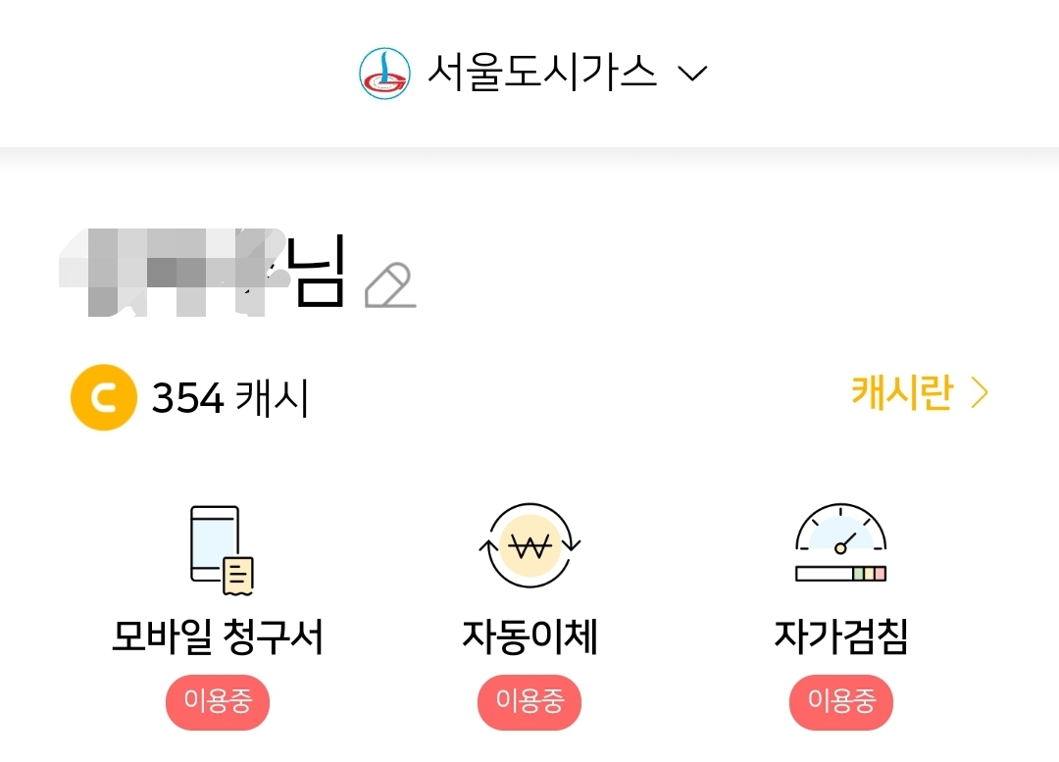Click the yellow cash coin icon
This screenshot has height=762, width=1059.
click(x=103, y=397)
